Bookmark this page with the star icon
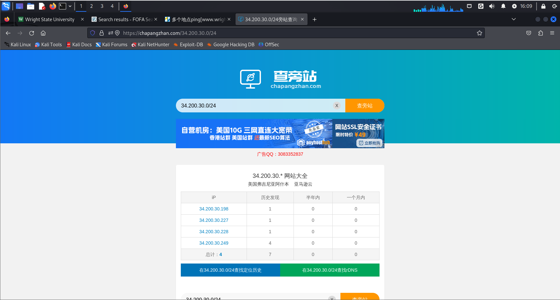 click(x=480, y=33)
